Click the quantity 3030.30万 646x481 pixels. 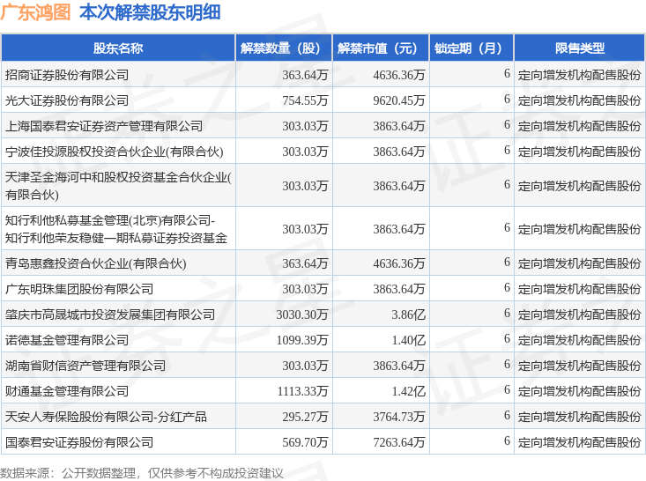(x=302, y=314)
